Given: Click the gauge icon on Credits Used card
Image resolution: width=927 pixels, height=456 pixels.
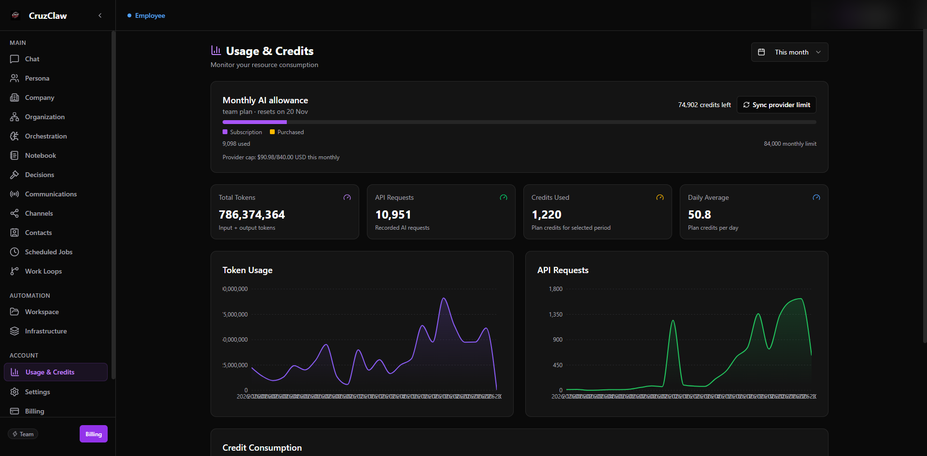Looking at the screenshot, I should pyautogui.click(x=660, y=197).
